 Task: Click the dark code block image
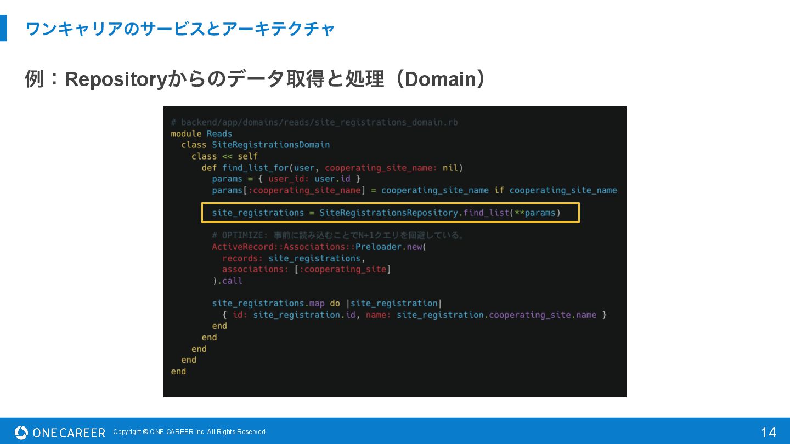pos(395,252)
